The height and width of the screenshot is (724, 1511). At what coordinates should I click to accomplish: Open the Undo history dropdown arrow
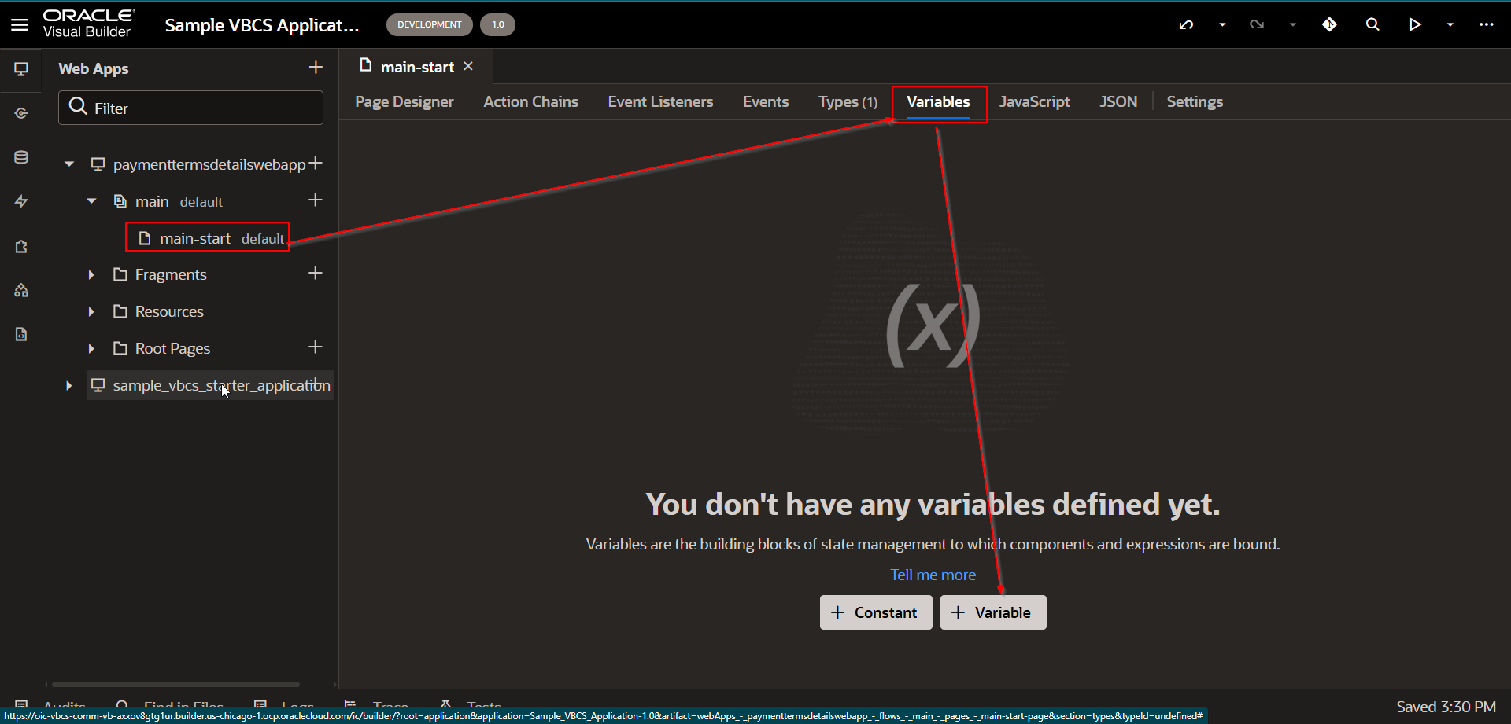click(x=1222, y=24)
